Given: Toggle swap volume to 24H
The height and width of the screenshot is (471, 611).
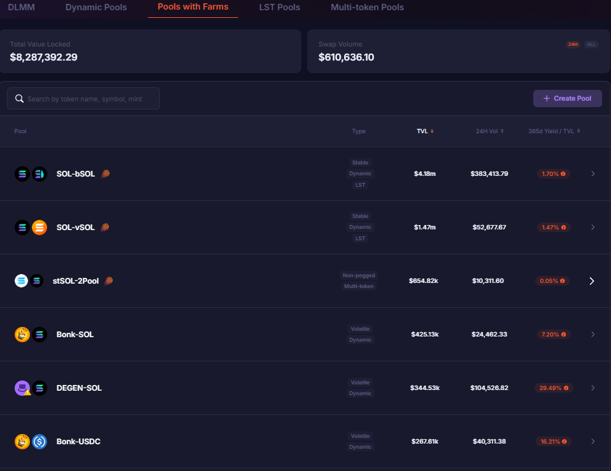Looking at the screenshot, I should (x=573, y=44).
